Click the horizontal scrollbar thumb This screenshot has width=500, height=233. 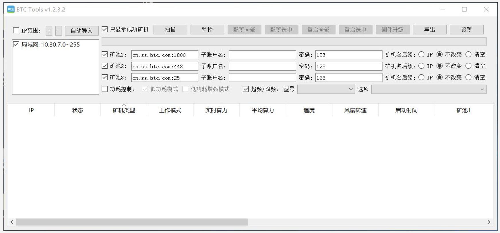click(132, 222)
